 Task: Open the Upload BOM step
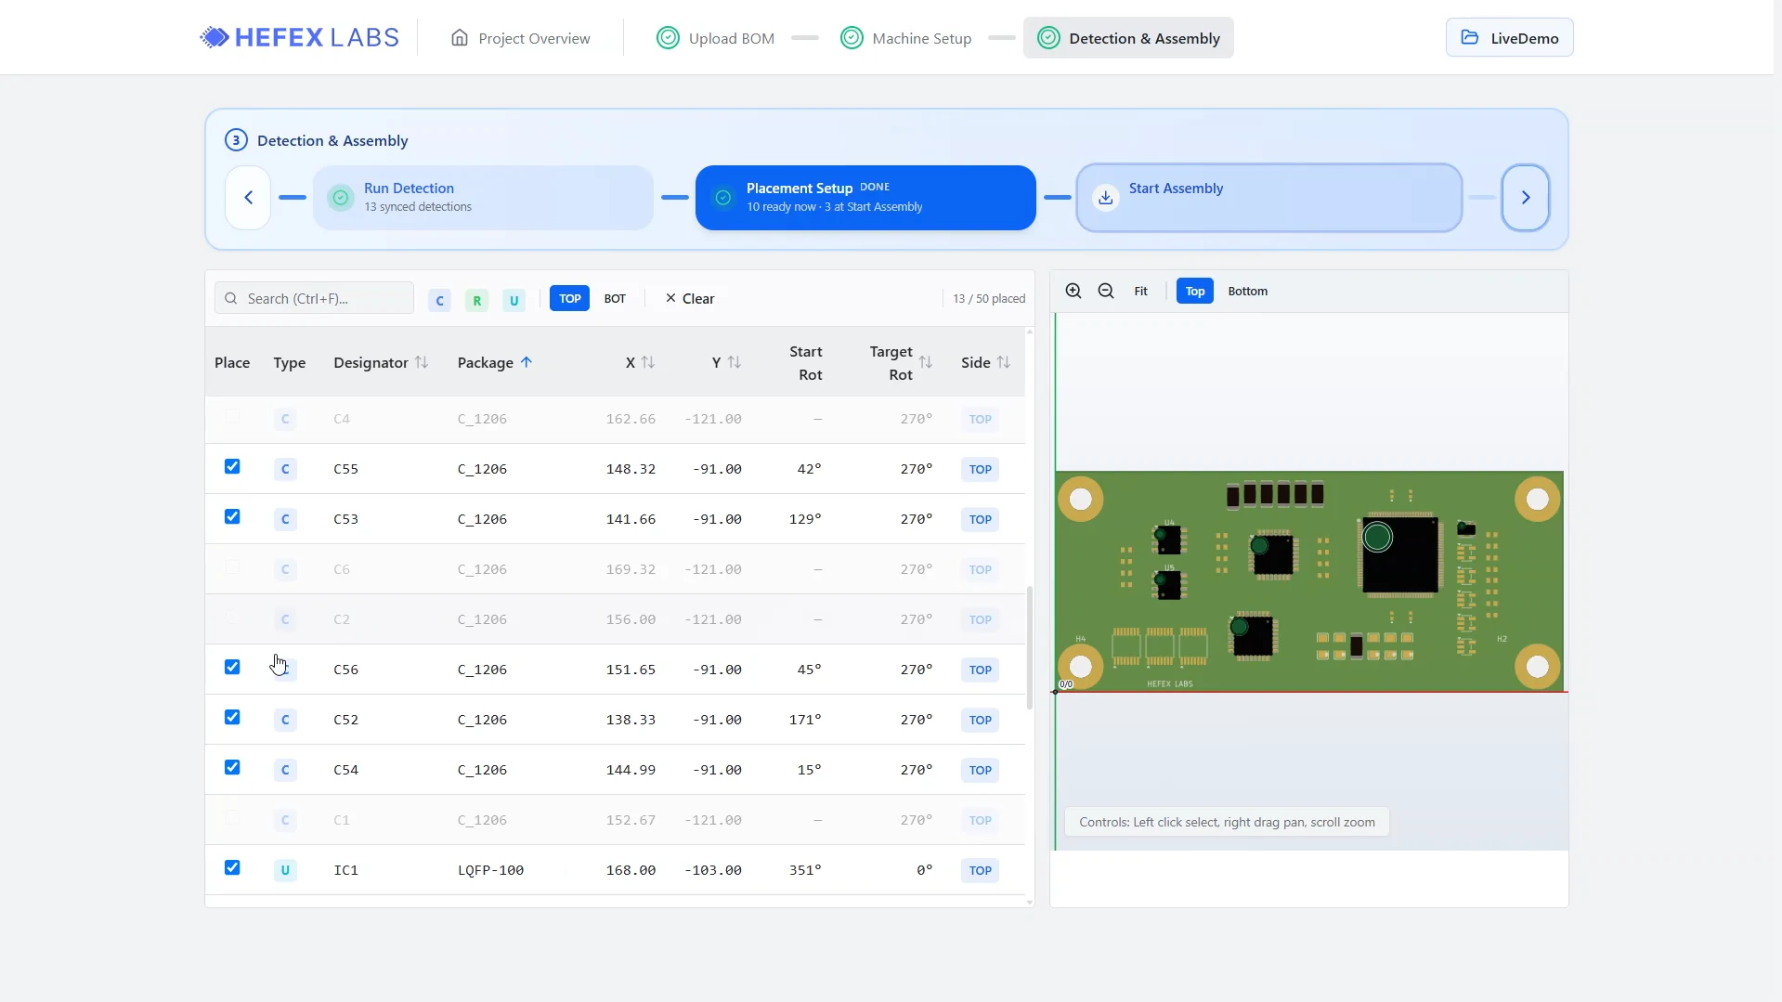(x=716, y=38)
